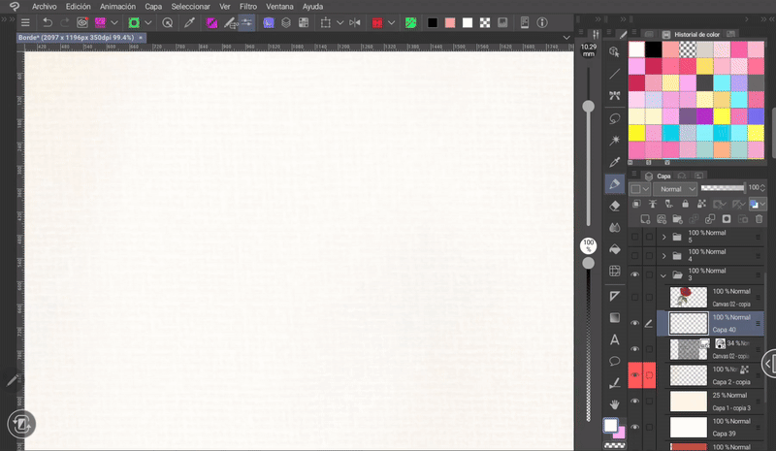Image resolution: width=776 pixels, height=451 pixels.
Task: Select the Text tool
Action: pos(615,339)
